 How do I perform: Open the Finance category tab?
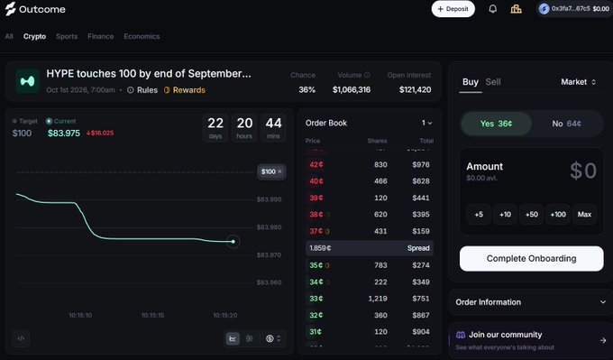(x=100, y=36)
